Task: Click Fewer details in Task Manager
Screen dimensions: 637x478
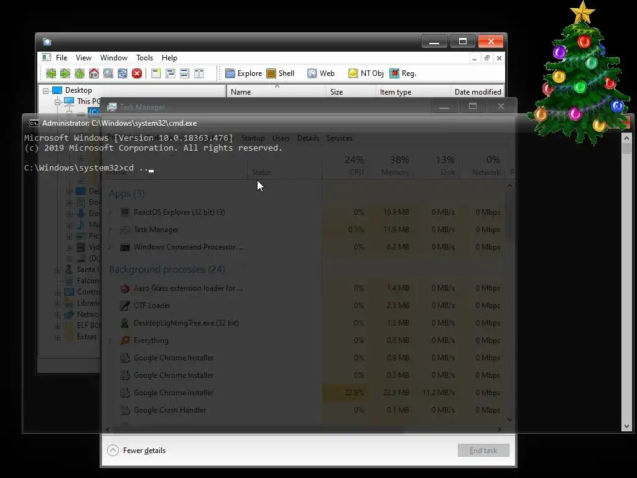Action: click(x=144, y=451)
